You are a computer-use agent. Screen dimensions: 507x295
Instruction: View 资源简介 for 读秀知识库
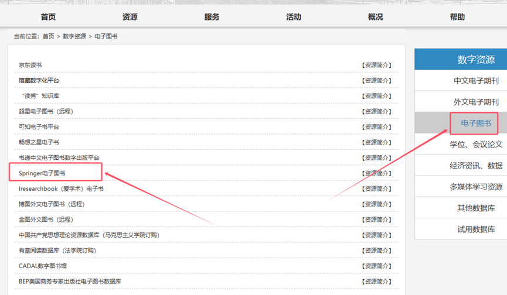377,96
